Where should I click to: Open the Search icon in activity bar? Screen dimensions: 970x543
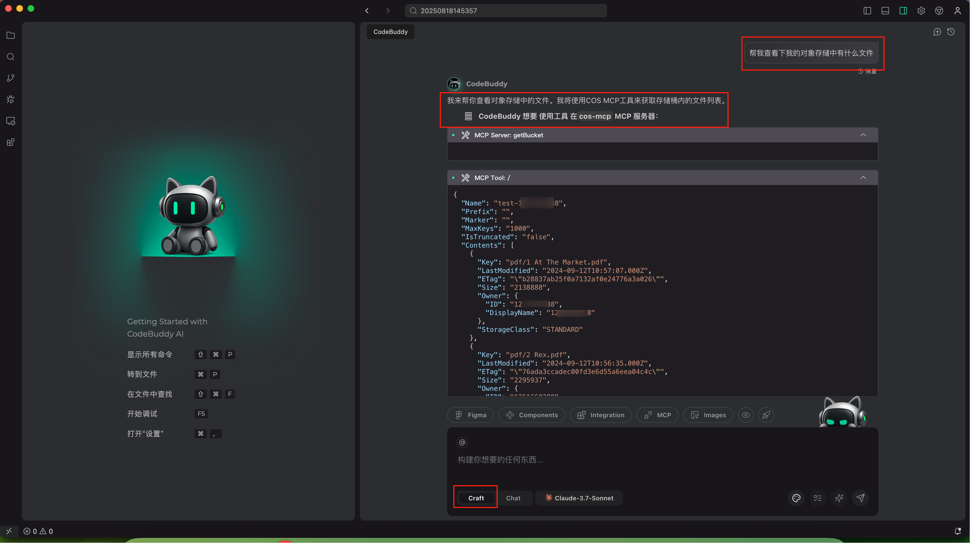[11, 57]
